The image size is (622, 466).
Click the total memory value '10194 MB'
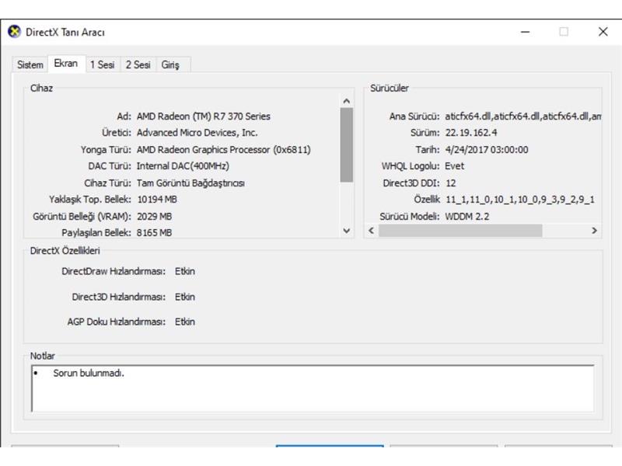point(157,200)
